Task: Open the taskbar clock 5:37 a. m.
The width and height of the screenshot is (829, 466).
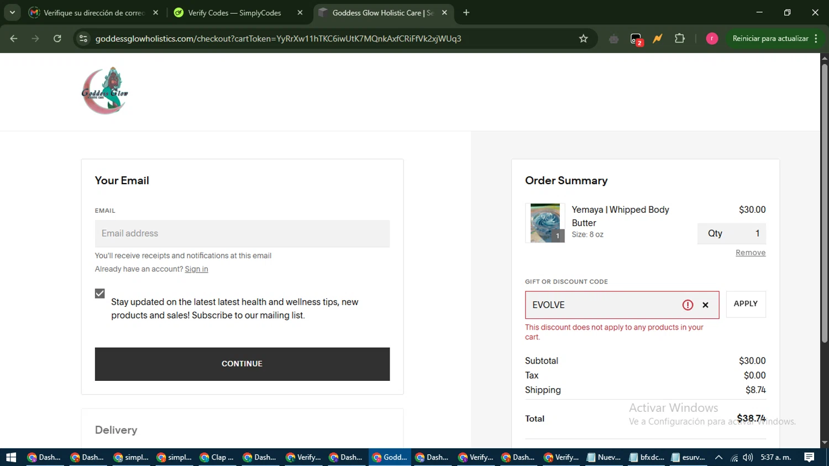Action: (776, 457)
